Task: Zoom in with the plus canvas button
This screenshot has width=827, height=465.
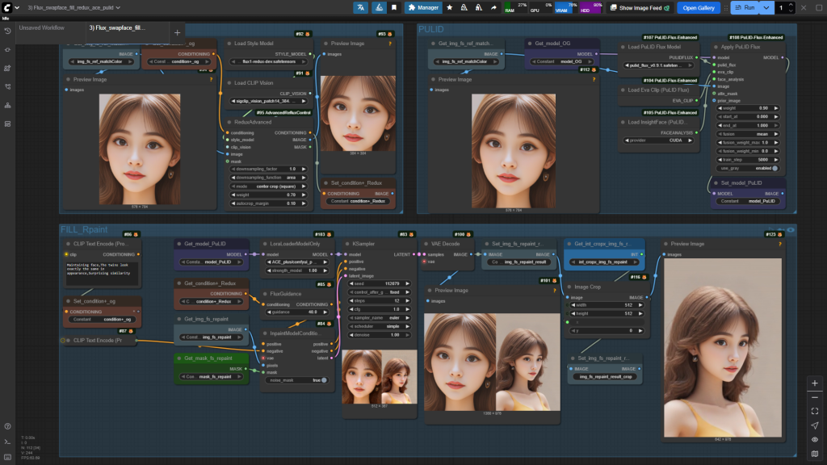Action: pyautogui.click(x=815, y=383)
